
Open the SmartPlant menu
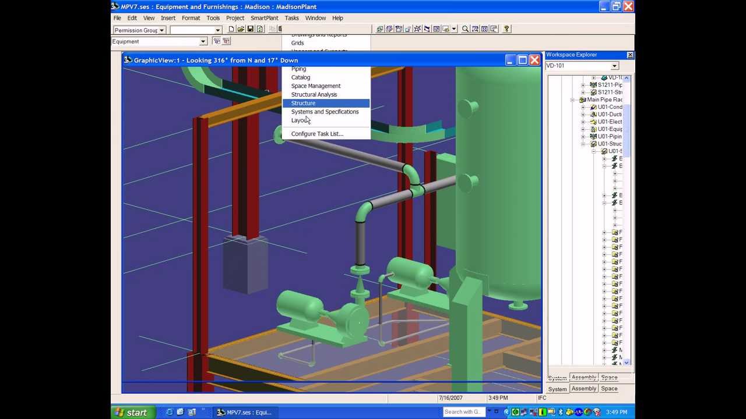tap(265, 18)
